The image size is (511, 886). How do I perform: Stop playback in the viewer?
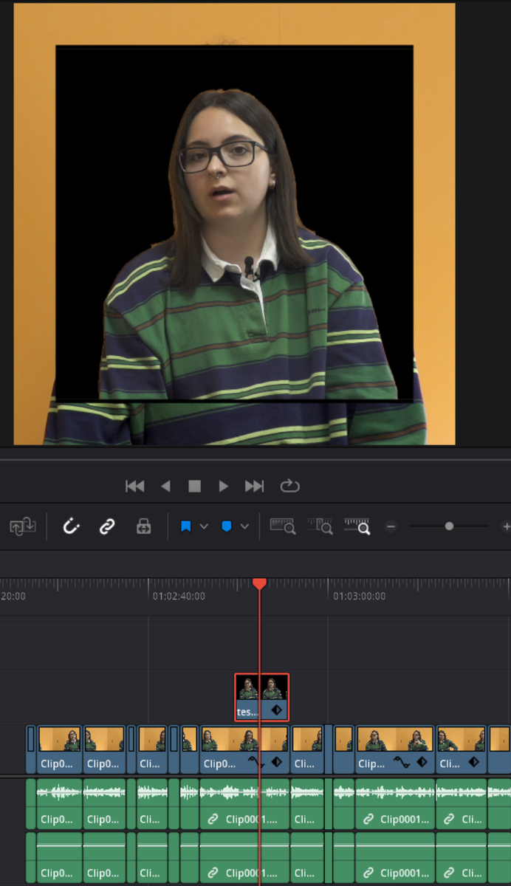tap(195, 486)
